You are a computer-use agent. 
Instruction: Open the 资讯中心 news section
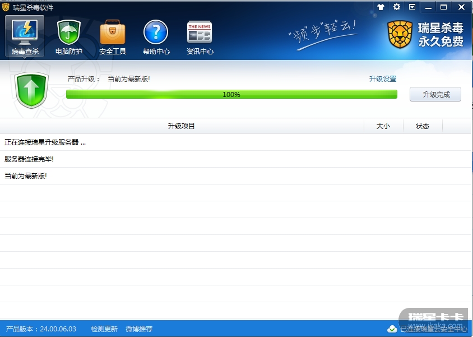(x=200, y=37)
